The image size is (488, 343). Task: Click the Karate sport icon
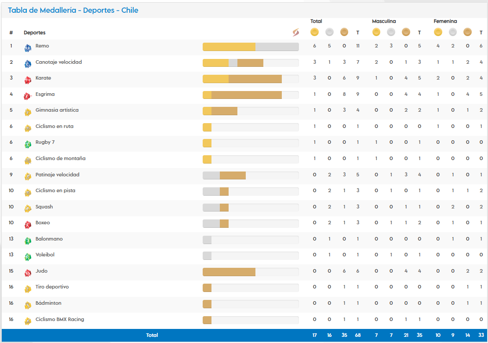pos(28,80)
